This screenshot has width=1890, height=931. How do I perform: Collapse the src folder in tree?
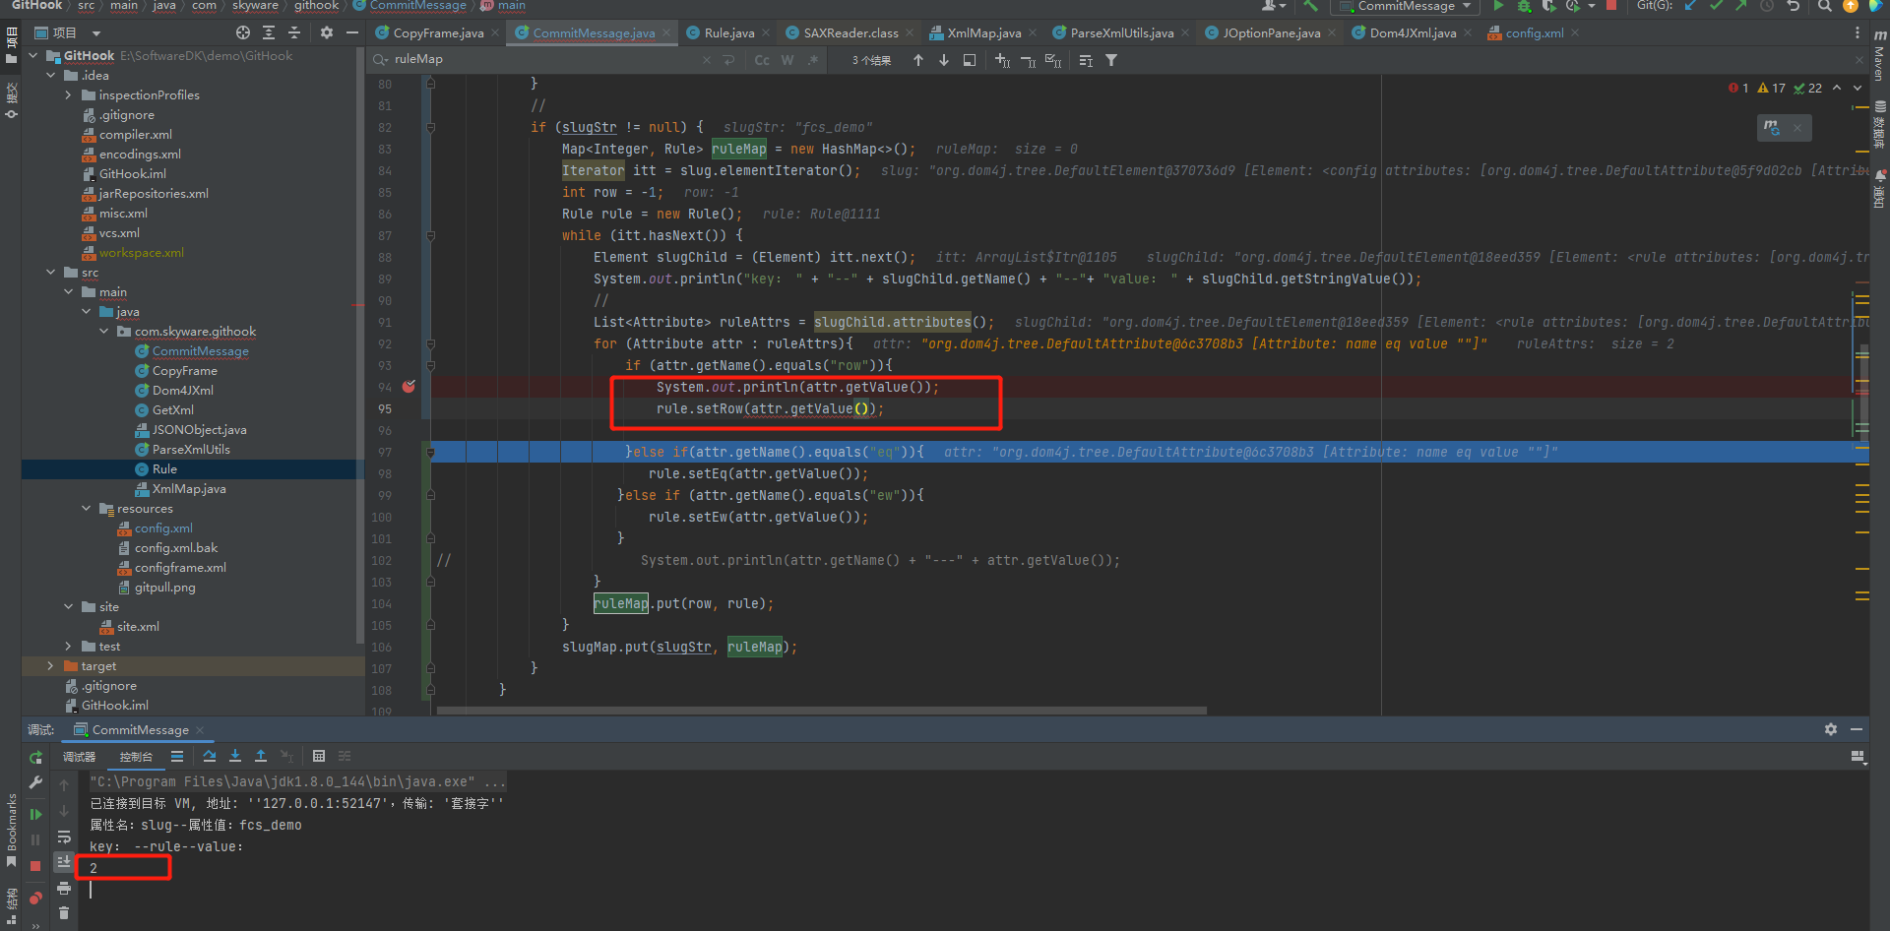[50, 273]
